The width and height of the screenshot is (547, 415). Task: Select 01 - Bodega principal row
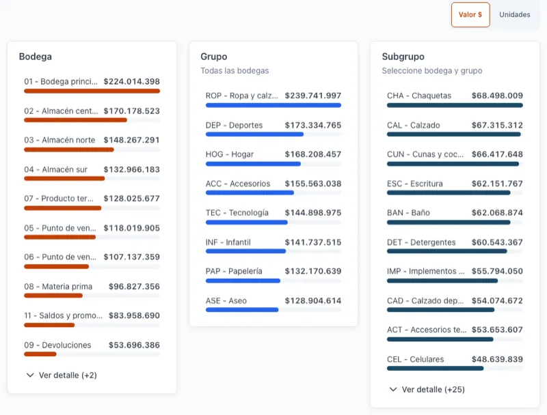(x=92, y=85)
